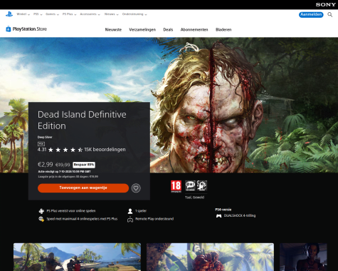Open 15K beoordelingen ratings link
338x271 pixels.
pyautogui.click(x=105, y=150)
